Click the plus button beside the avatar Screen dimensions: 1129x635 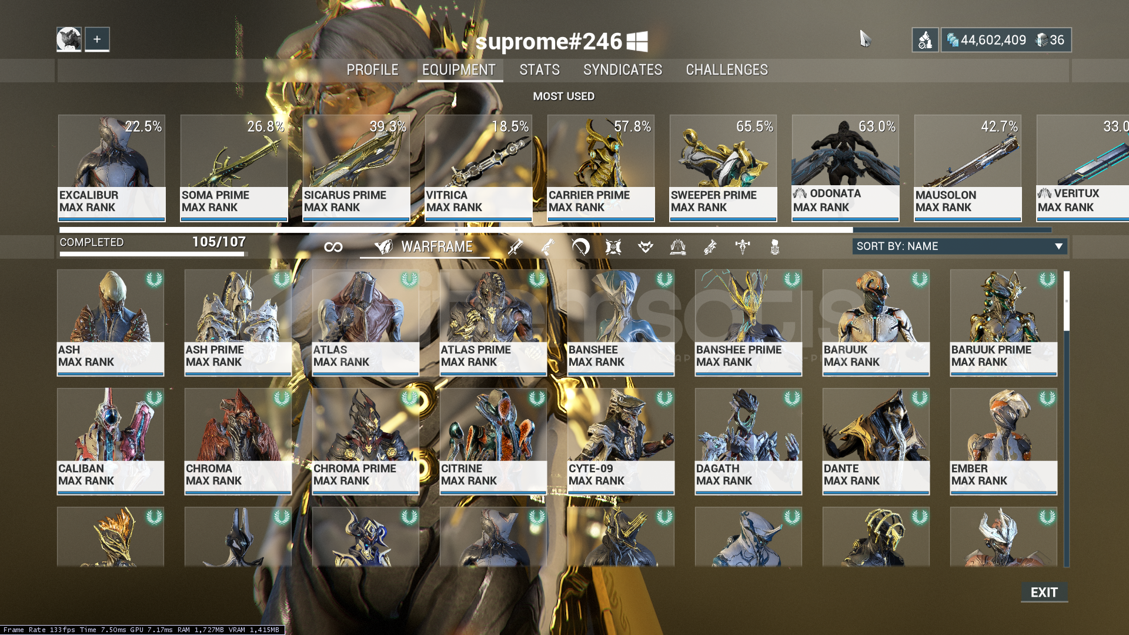97,39
